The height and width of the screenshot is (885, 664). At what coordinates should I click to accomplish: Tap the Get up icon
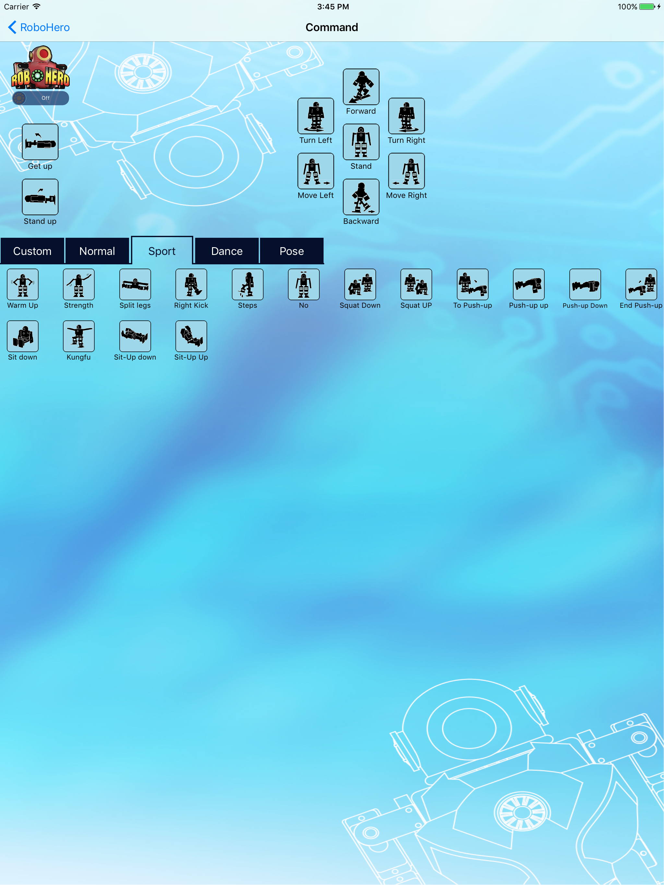[40, 142]
